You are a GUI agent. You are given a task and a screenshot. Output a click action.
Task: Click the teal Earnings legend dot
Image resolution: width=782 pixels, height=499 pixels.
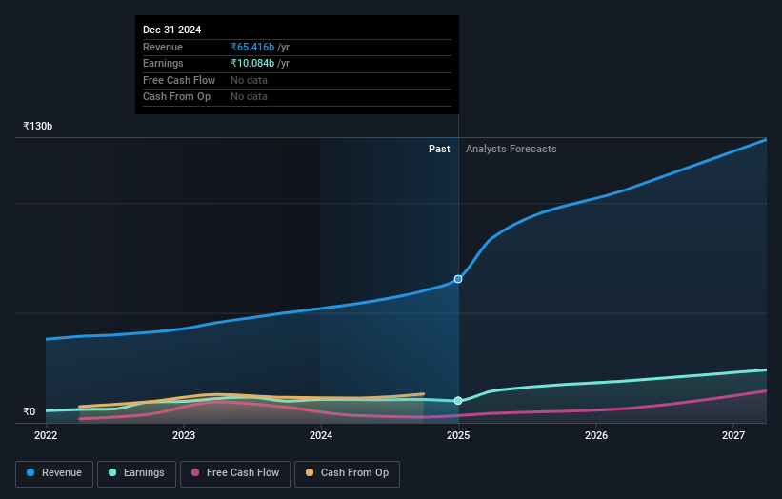[112, 472]
